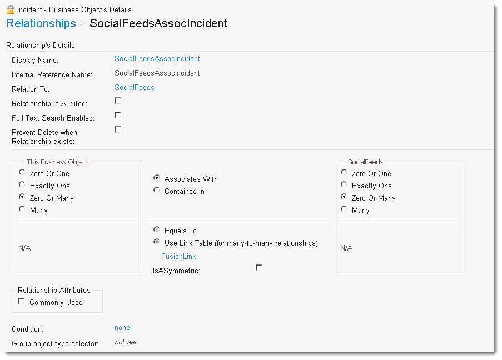This screenshot has height=360, width=502.
Task: Click the Condition none link
Action: (x=122, y=328)
